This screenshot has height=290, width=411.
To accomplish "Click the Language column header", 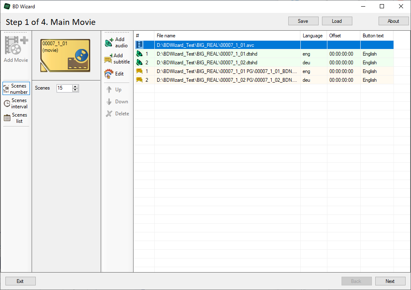I will (x=313, y=36).
